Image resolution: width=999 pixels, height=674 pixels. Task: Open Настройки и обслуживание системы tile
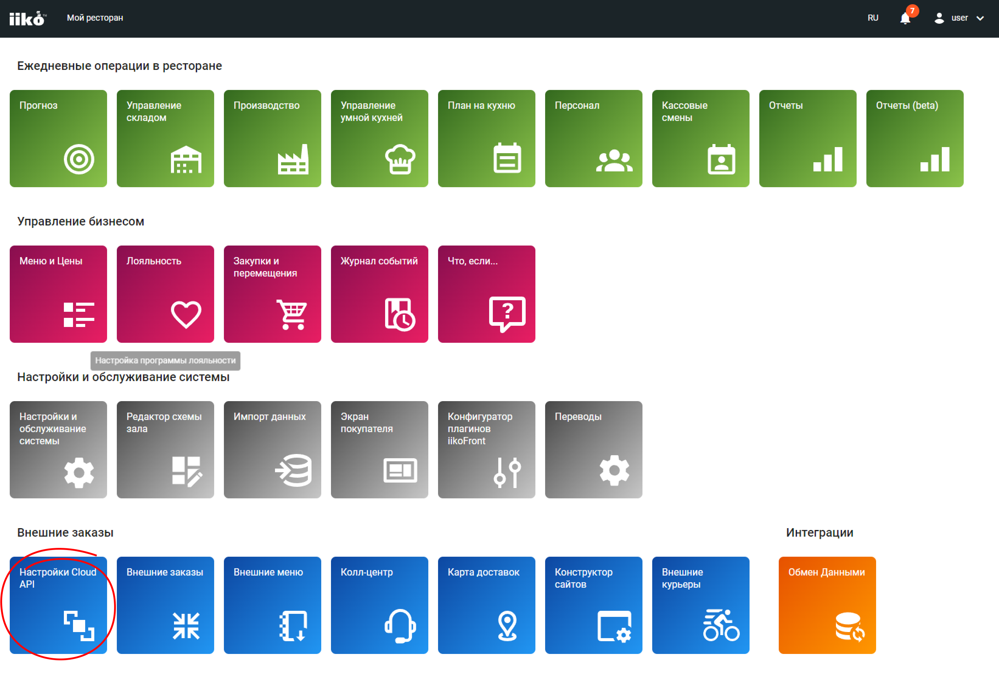click(58, 449)
